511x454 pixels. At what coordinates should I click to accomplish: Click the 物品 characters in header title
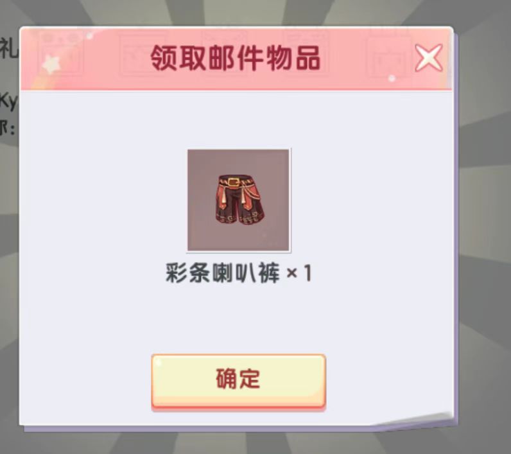click(293, 58)
